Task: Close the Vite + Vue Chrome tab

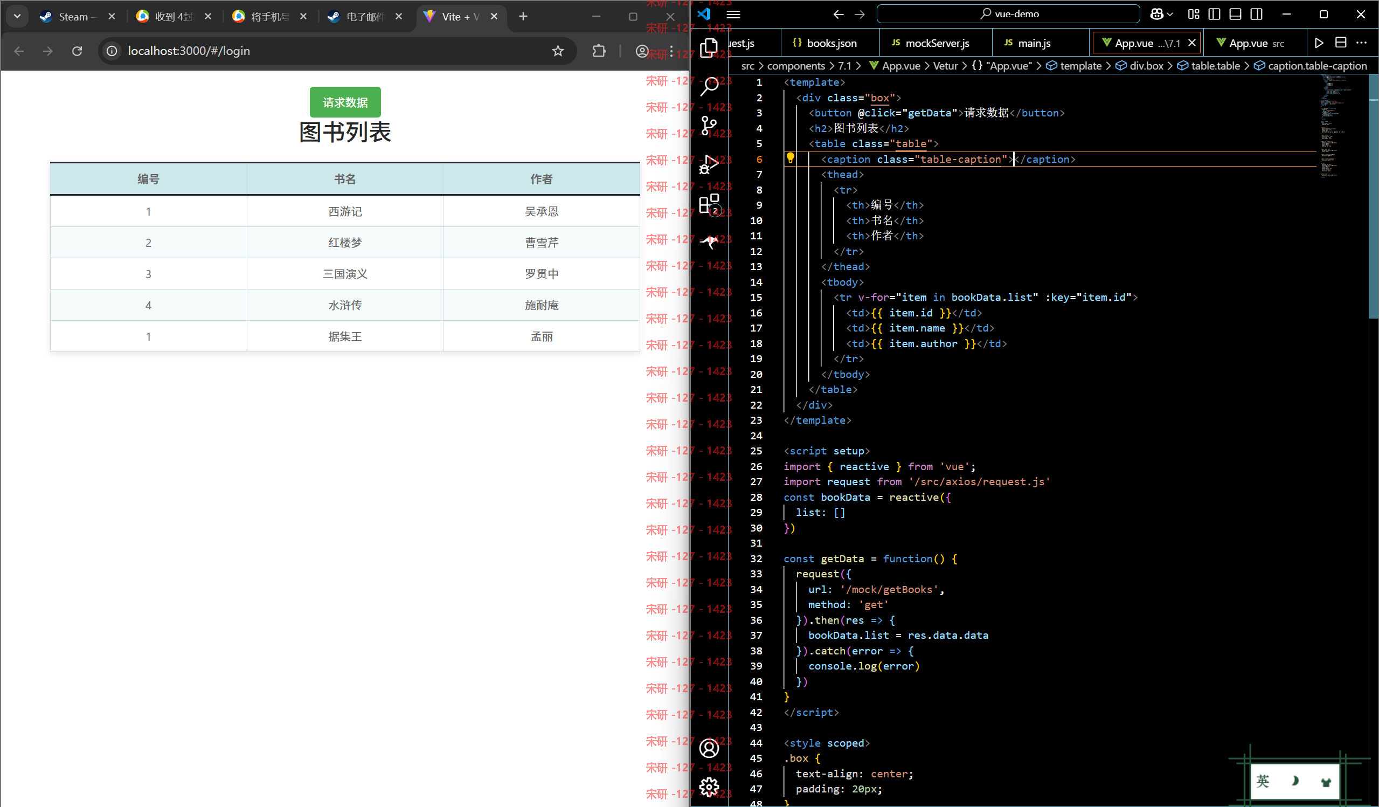Action: pyautogui.click(x=494, y=16)
